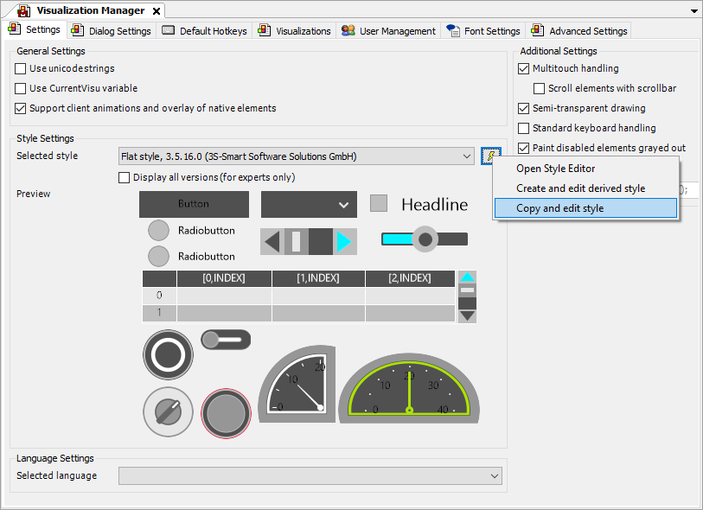Enable the Use unicodestrings checkbox
703x510 pixels.
(x=21, y=68)
